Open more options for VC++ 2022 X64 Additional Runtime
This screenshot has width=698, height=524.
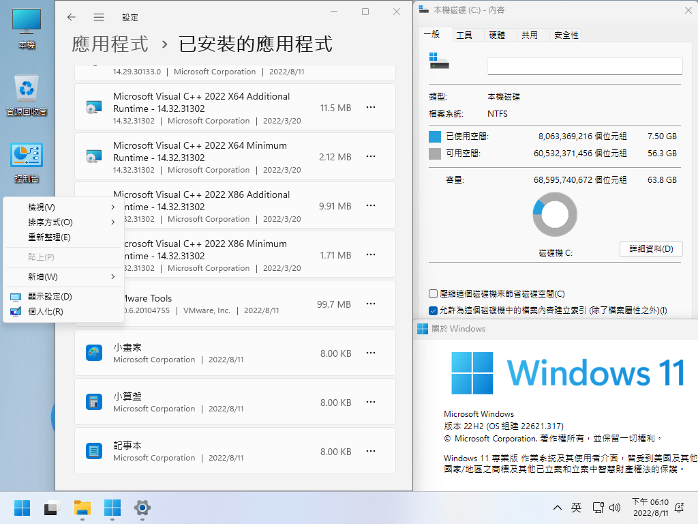(x=371, y=107)
